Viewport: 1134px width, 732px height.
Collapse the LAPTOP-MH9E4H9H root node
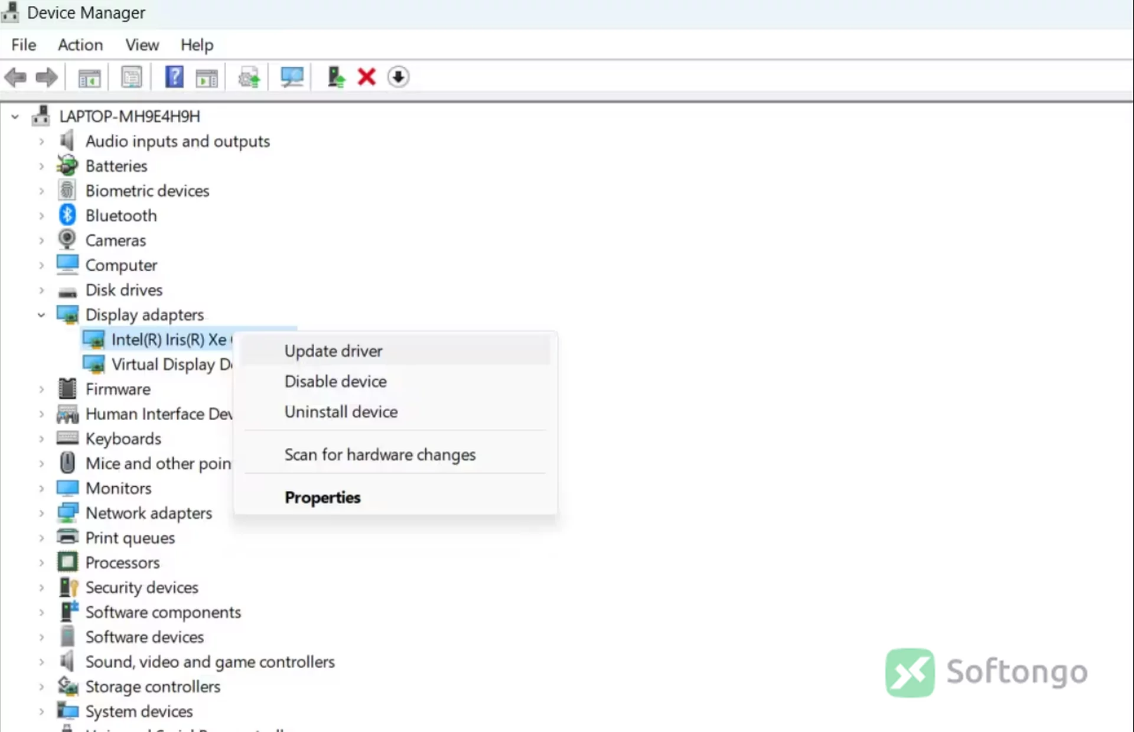(15, 116)
